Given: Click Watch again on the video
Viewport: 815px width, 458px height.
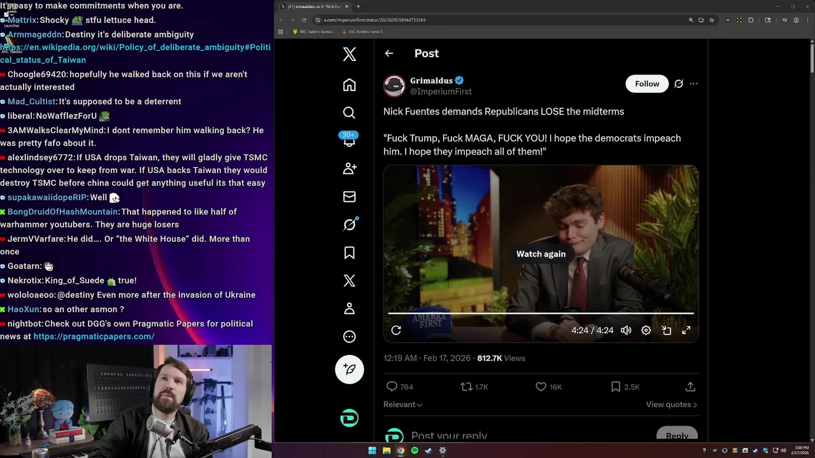Looking at the screenshot, I should point(541,254).
